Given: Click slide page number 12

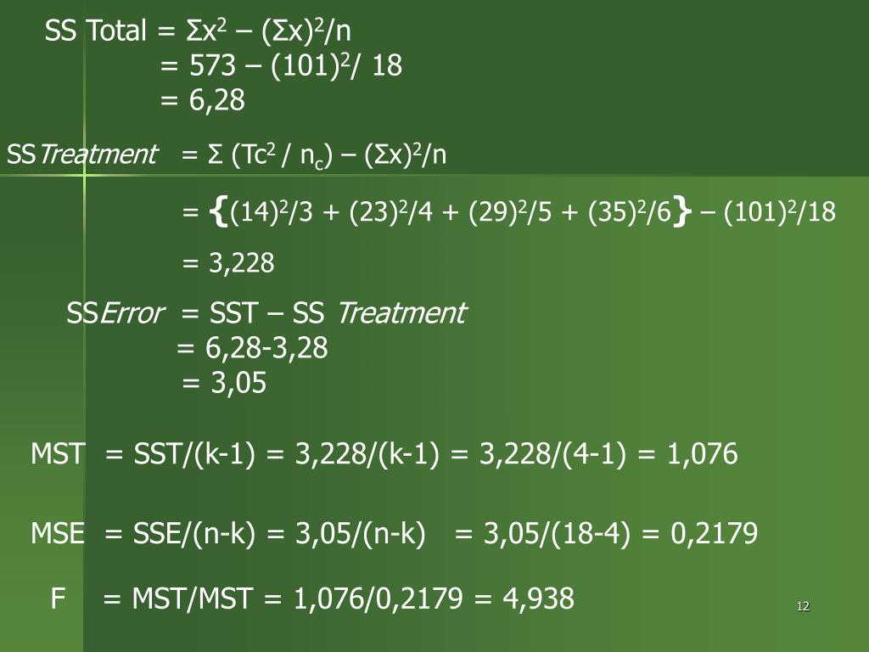Looking at the screenshot, I should 803,606.
